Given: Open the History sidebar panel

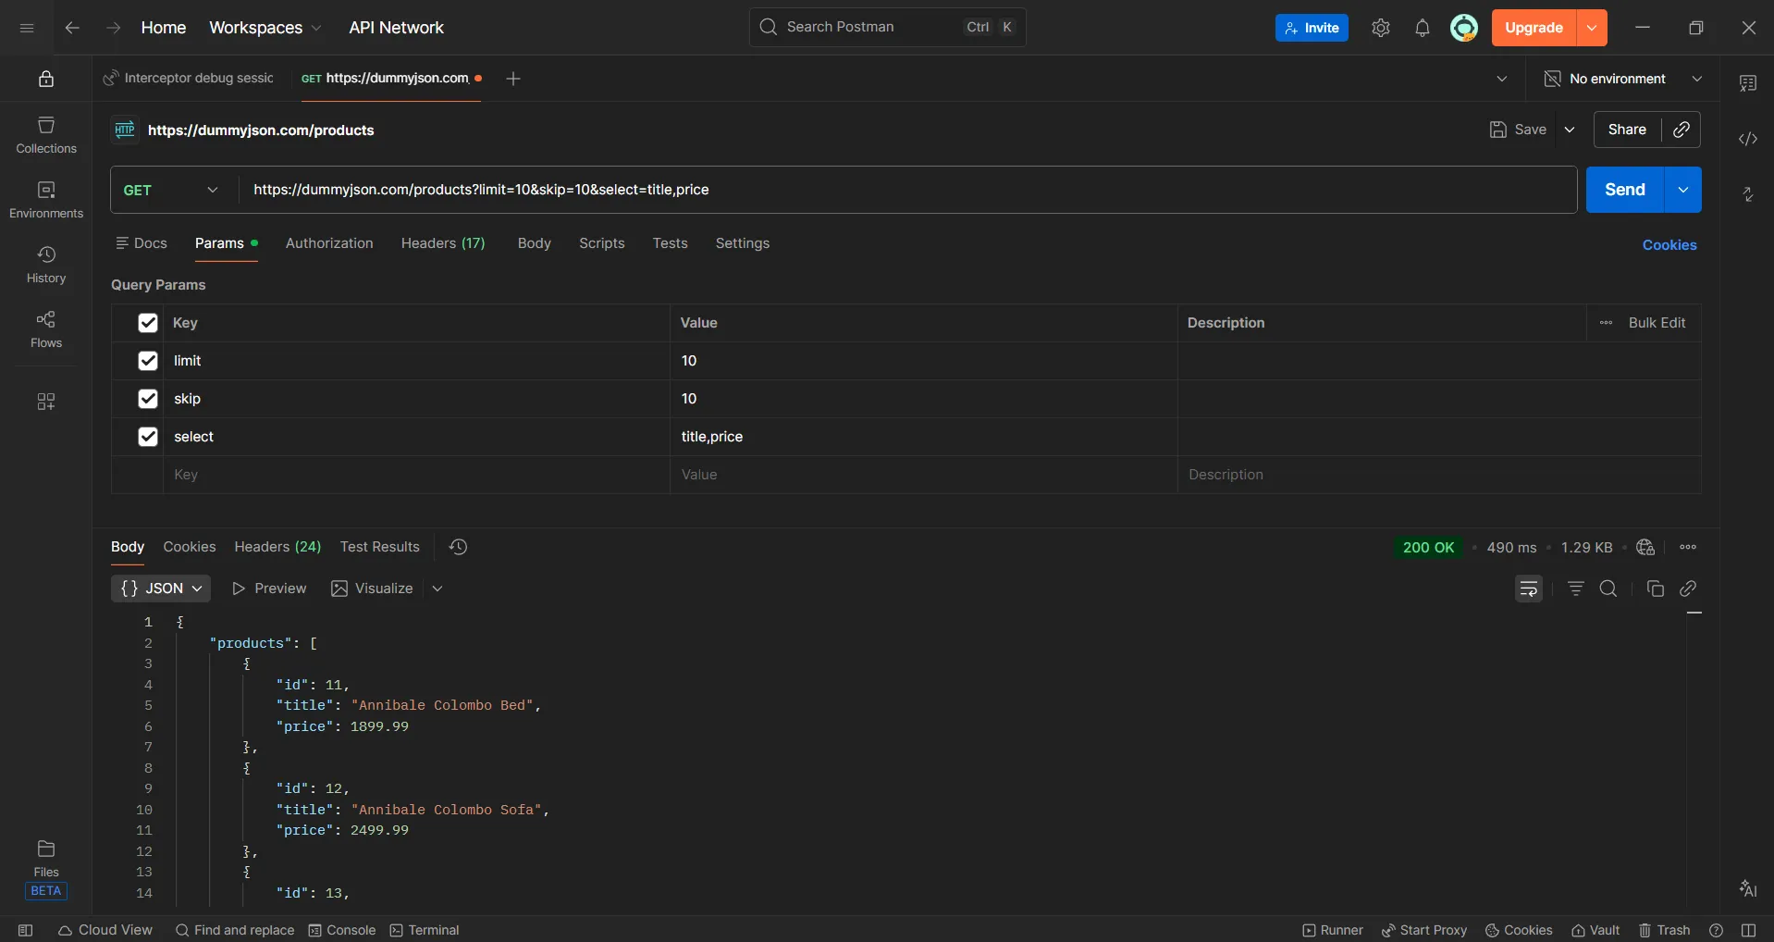Looking at the screenshot, I should (46, 265).
